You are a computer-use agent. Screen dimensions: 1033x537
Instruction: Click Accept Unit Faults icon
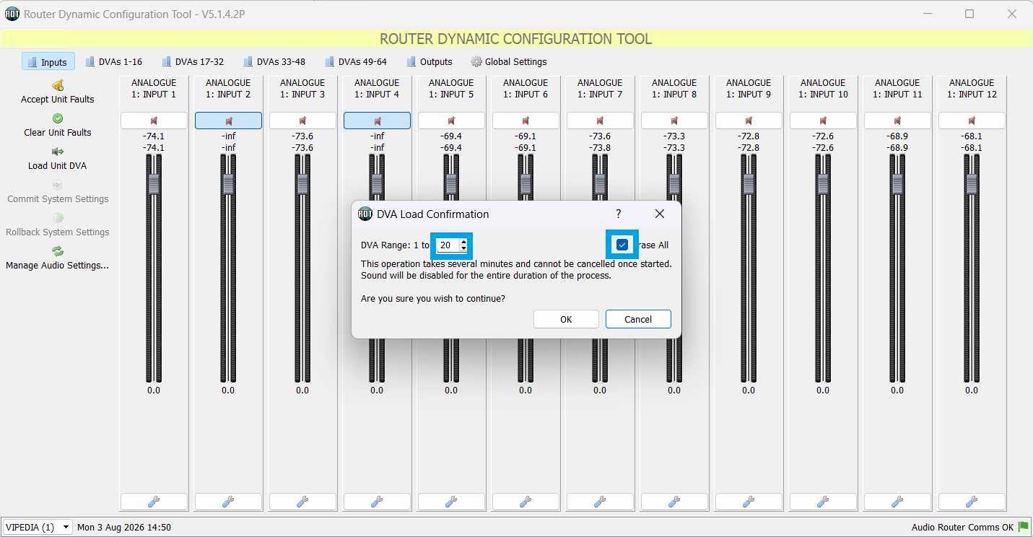click(58, 85)
